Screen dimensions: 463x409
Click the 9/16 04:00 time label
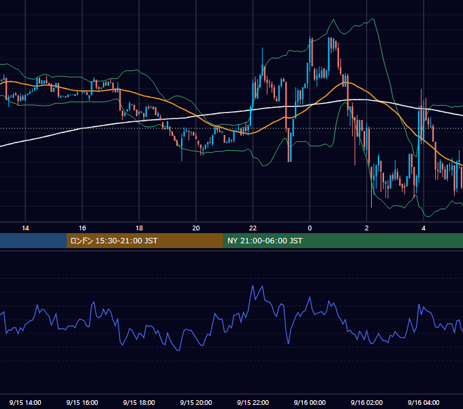coord(424,402)
